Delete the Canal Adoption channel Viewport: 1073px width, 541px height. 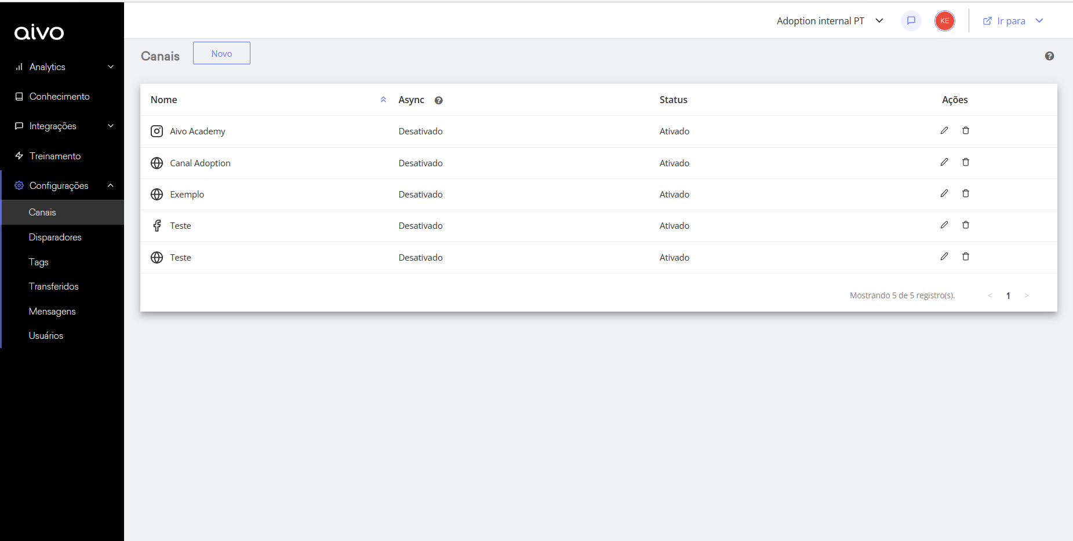click(966, 163)
